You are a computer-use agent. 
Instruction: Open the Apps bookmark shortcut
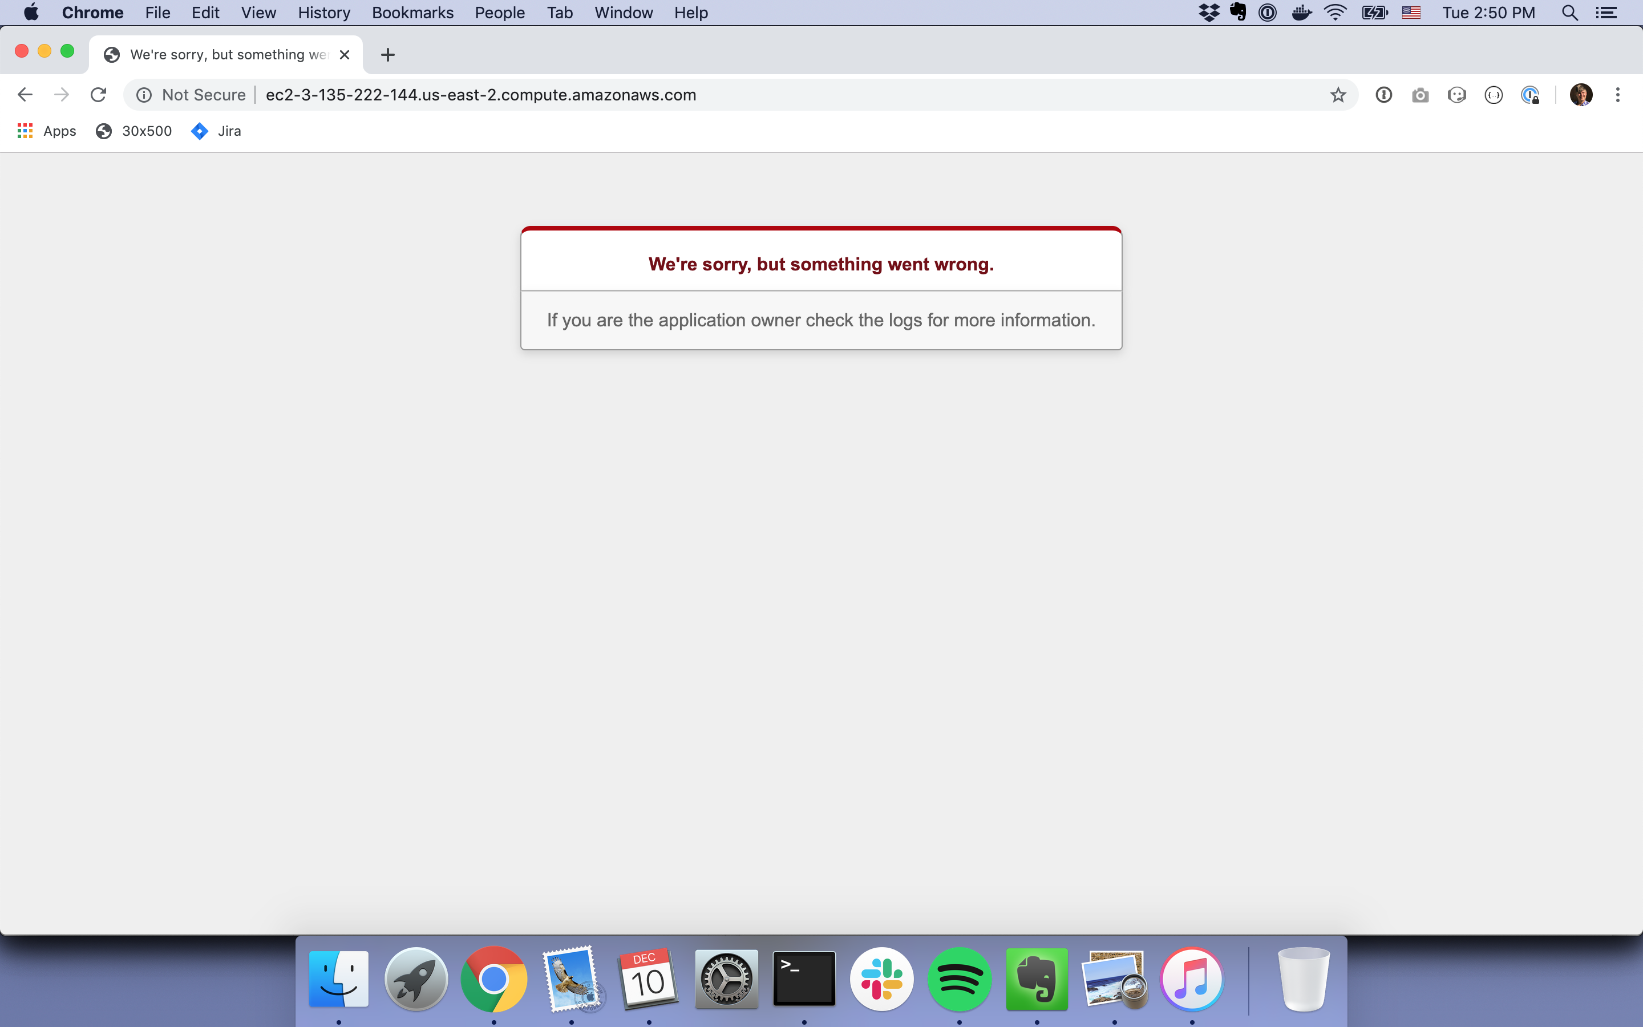click(x=47, y=131)
